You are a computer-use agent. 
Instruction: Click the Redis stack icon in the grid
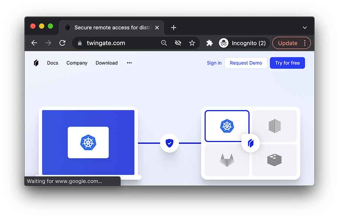click(275, 160)
